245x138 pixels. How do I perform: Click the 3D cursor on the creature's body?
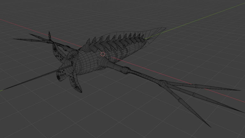point(103,54)
